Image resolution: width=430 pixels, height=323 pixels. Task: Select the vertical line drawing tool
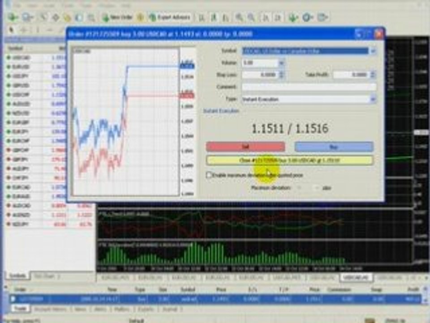click(x=38, y=30)
